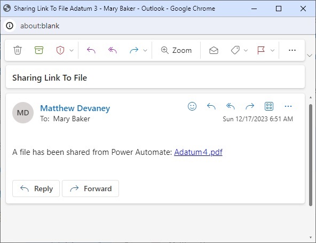Open the apps grid icon in message header

tap(269, 106)
